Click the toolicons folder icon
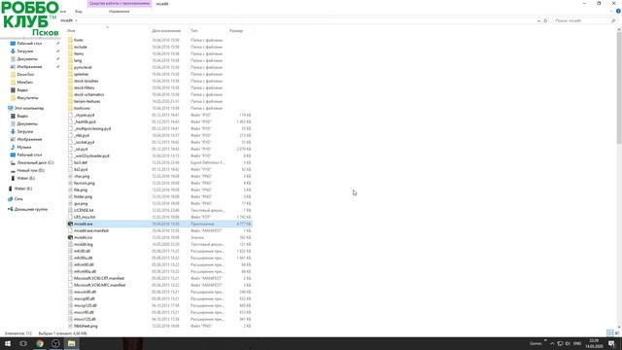Image resolution: width=622 pixels, height=350 pixels. tap(70, 108)
